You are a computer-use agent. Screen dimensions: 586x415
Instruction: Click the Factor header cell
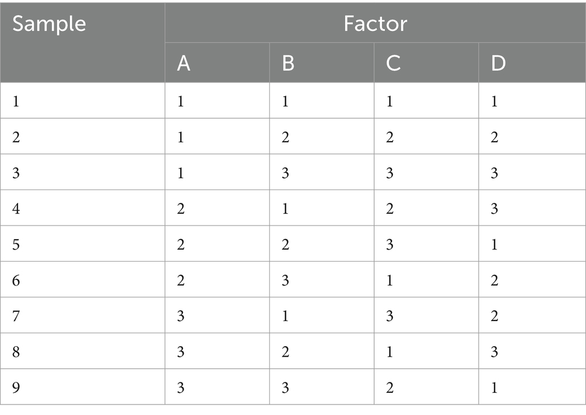[x=376, y=23]
